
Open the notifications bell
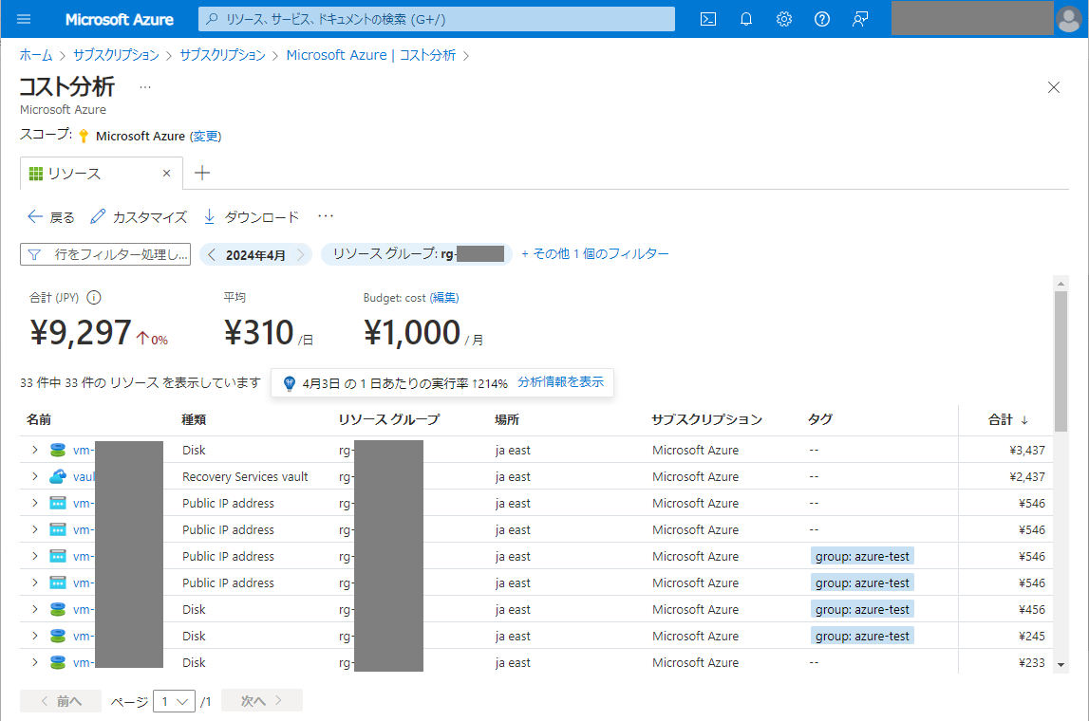[746, 19]
